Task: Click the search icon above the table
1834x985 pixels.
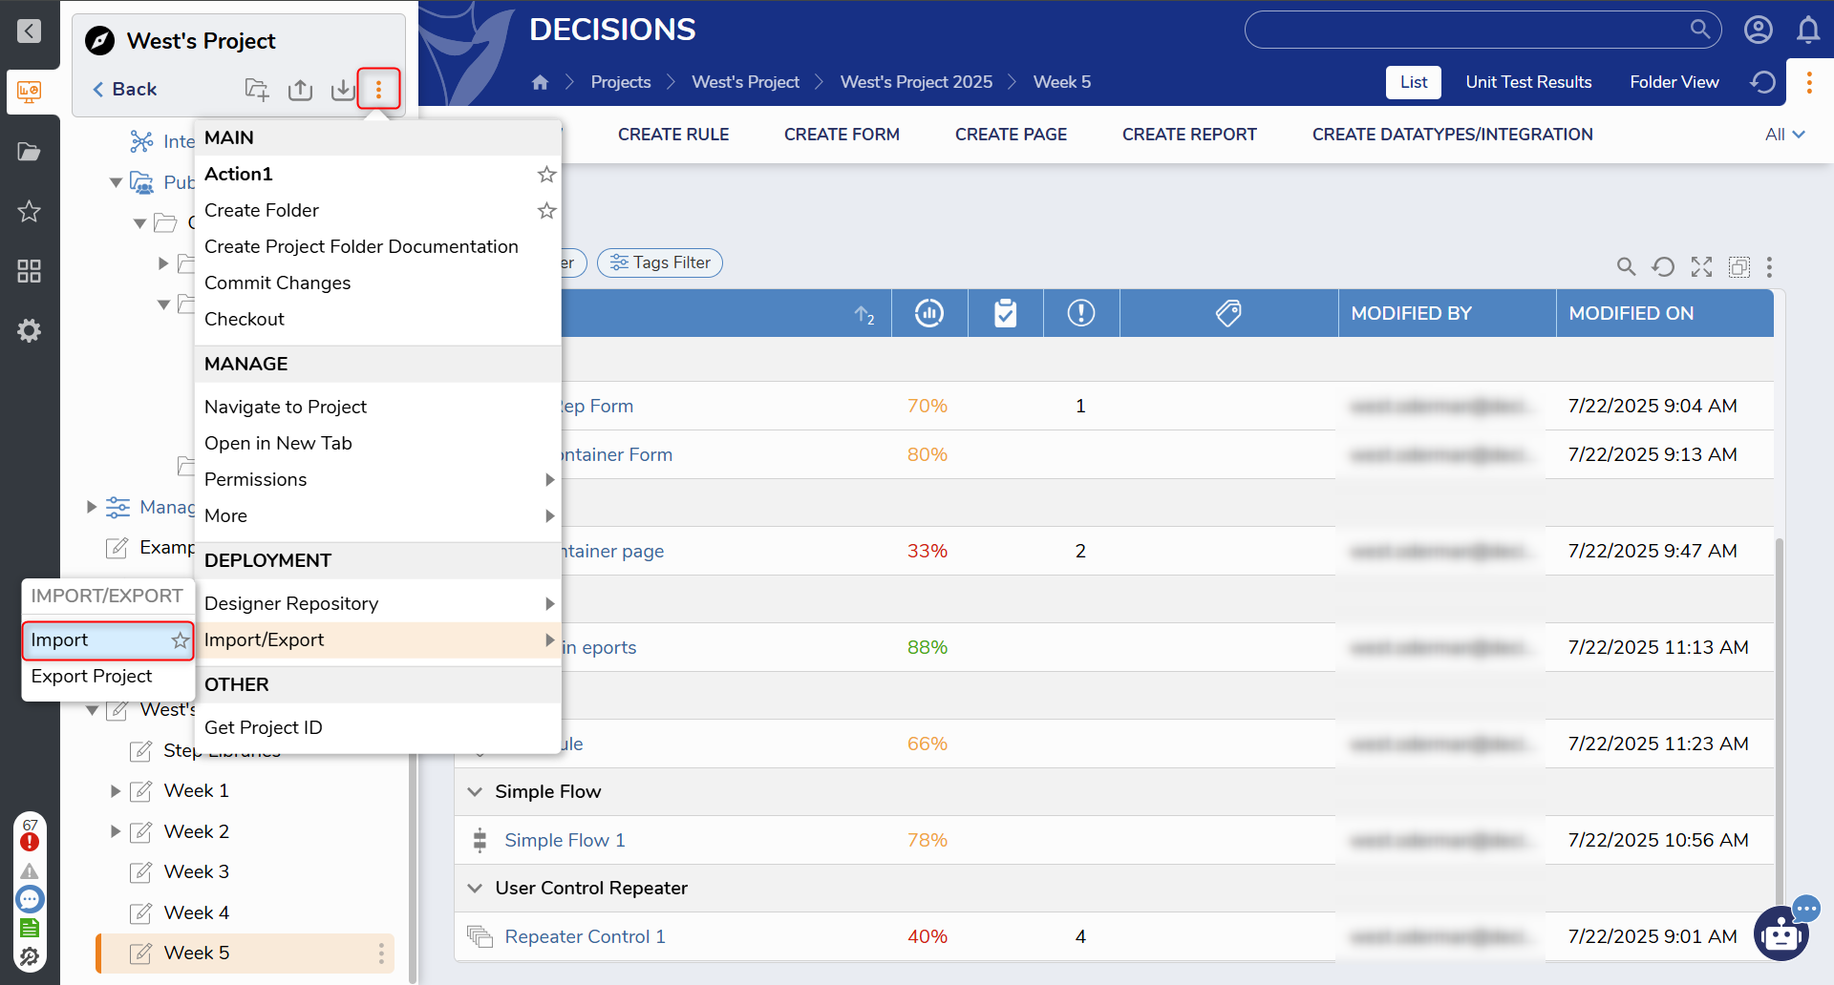Action: click(1625, 267)
